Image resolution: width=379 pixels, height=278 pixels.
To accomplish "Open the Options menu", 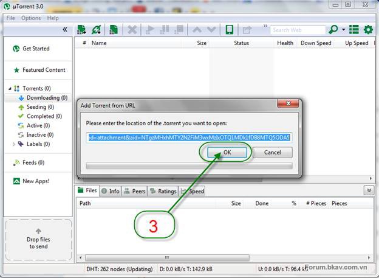I will click(31, 18).
